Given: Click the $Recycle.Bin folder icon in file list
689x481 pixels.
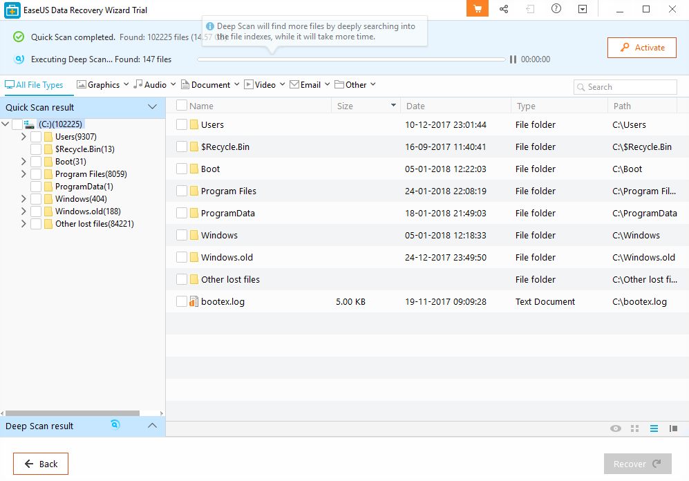Looking at the screenshot, I should tap(194, 147).
